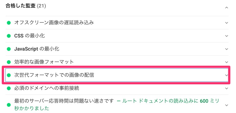The height and width of the screenshot is (113, 236).
Task: Expand 効率的な画像フォーマット chevron
Action: (227, 62)
